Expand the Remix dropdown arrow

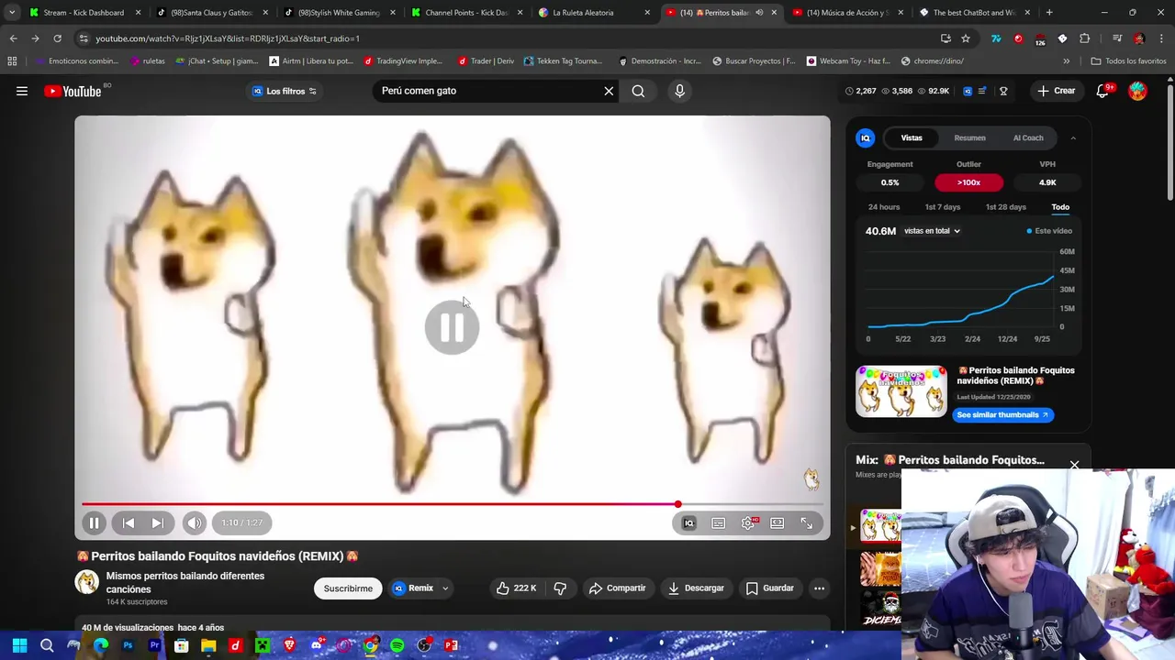(x=445, y=588)
